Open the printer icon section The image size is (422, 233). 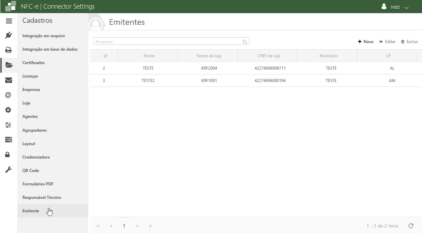pyautogui.click(x=9, y=50)
